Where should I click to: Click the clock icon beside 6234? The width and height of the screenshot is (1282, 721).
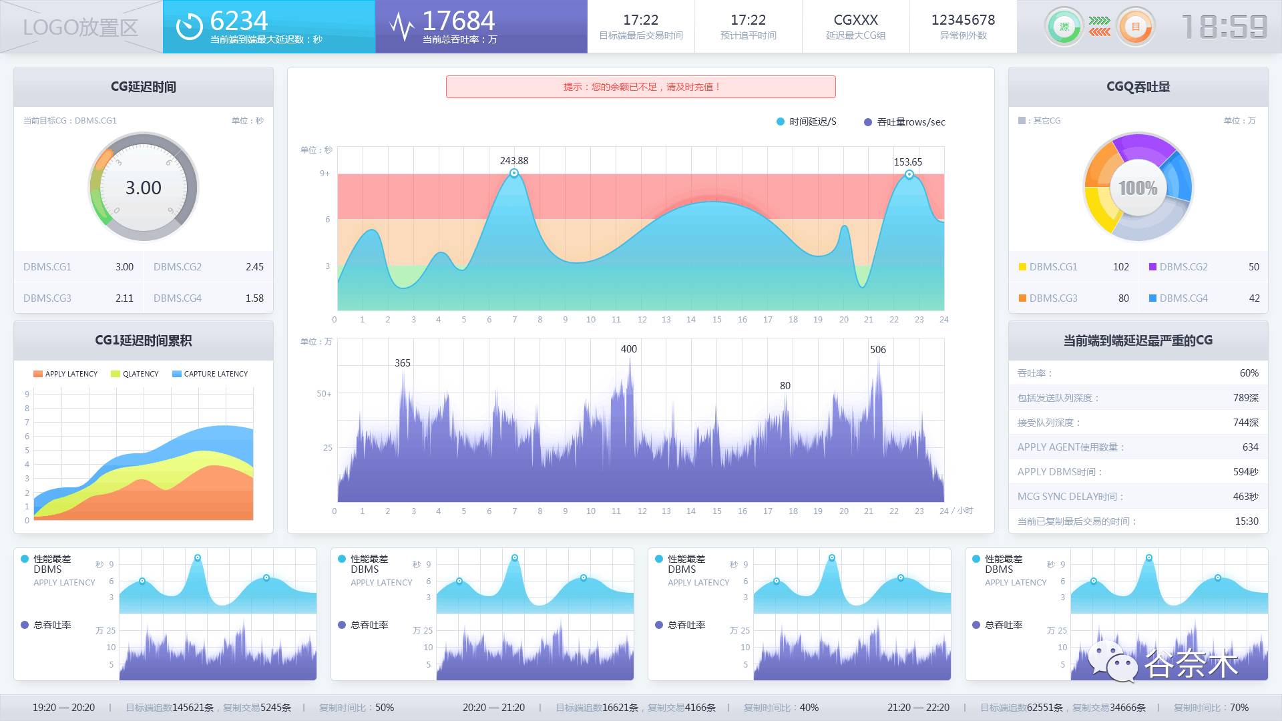pyautogui.click(x=189, y=27)
